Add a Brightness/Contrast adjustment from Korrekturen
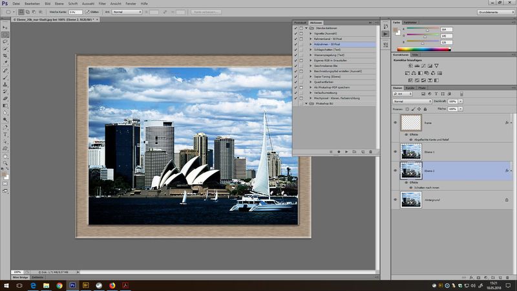The image size is (517, 291). tap(410, 66)
